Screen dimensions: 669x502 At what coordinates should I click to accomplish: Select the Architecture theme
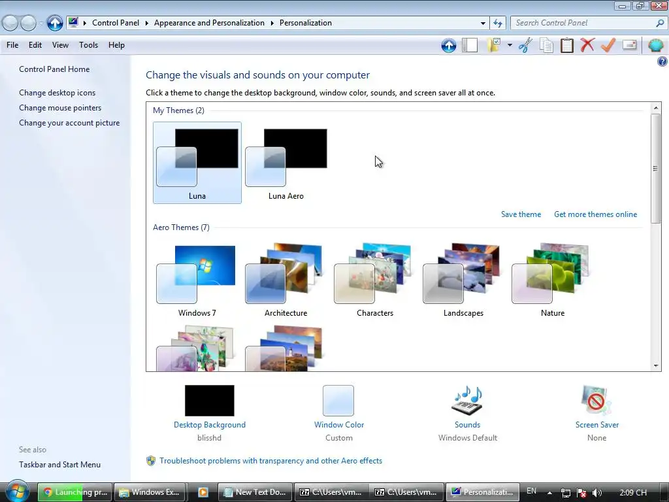point(286,280)
